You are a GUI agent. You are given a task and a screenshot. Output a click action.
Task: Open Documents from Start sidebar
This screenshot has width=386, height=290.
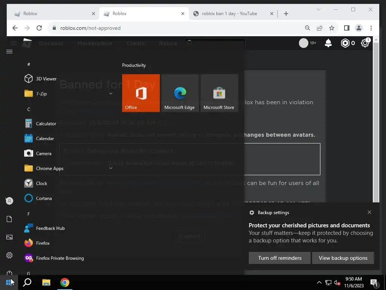(x=9, y=219)
